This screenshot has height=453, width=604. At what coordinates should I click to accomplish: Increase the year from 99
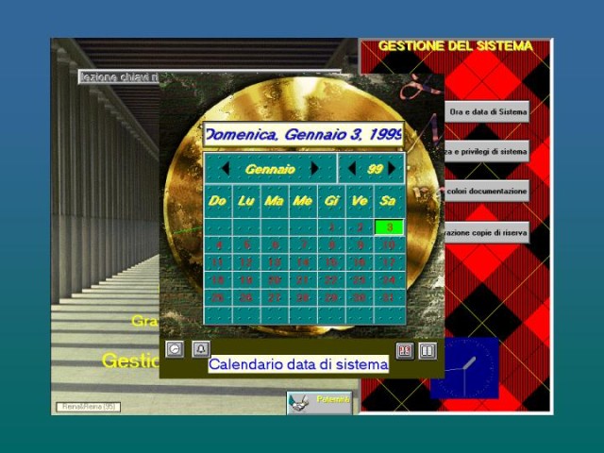[392, 169]
